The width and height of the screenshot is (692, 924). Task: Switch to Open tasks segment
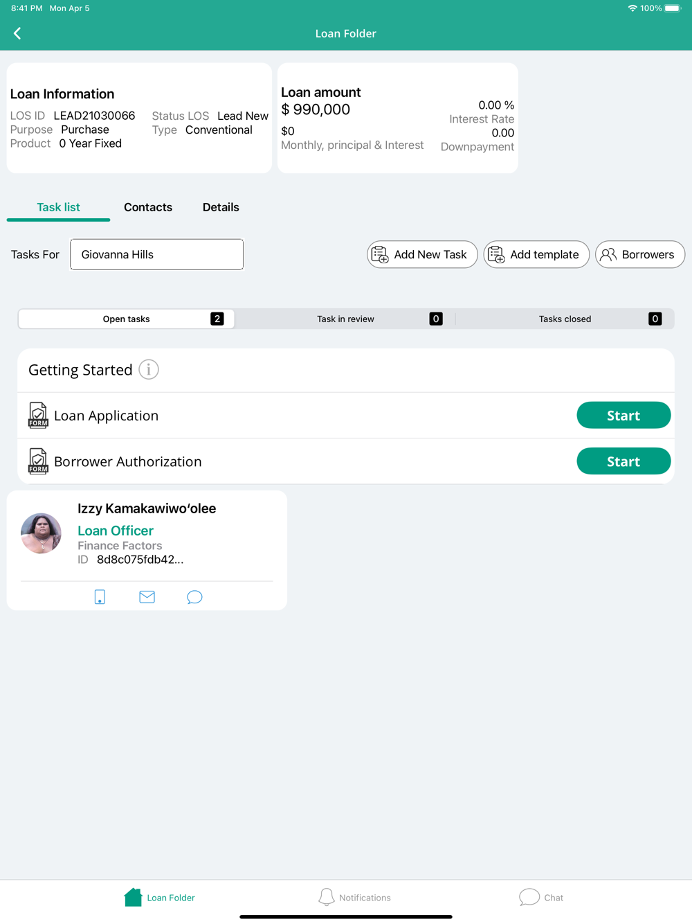(x=127, y=319)
